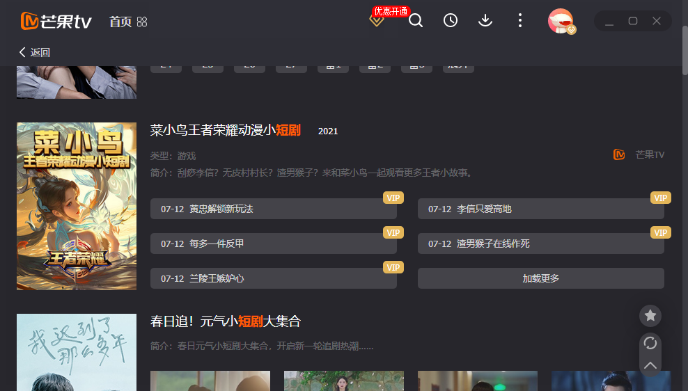Open title 春日追！元气小短剧大集合
Image resolution: width=688 pixels, height=391 pixels.
pos(225,321)
